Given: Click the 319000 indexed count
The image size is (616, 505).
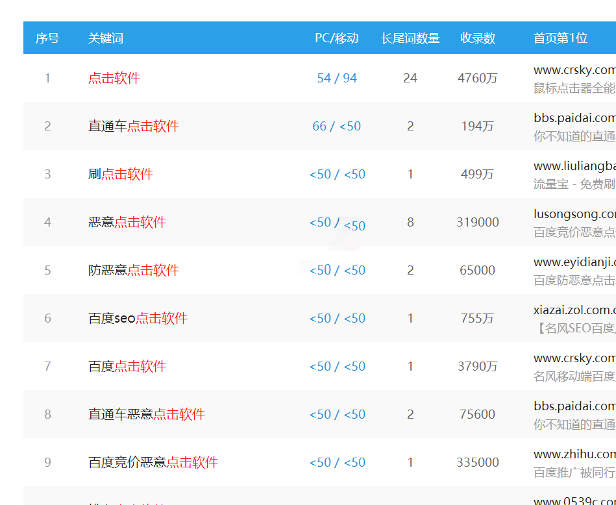Looking at the screenshot, I should point(478,222).
